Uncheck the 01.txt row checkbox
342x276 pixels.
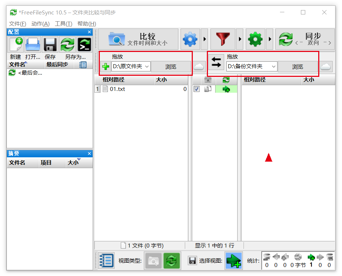point(196,89)
